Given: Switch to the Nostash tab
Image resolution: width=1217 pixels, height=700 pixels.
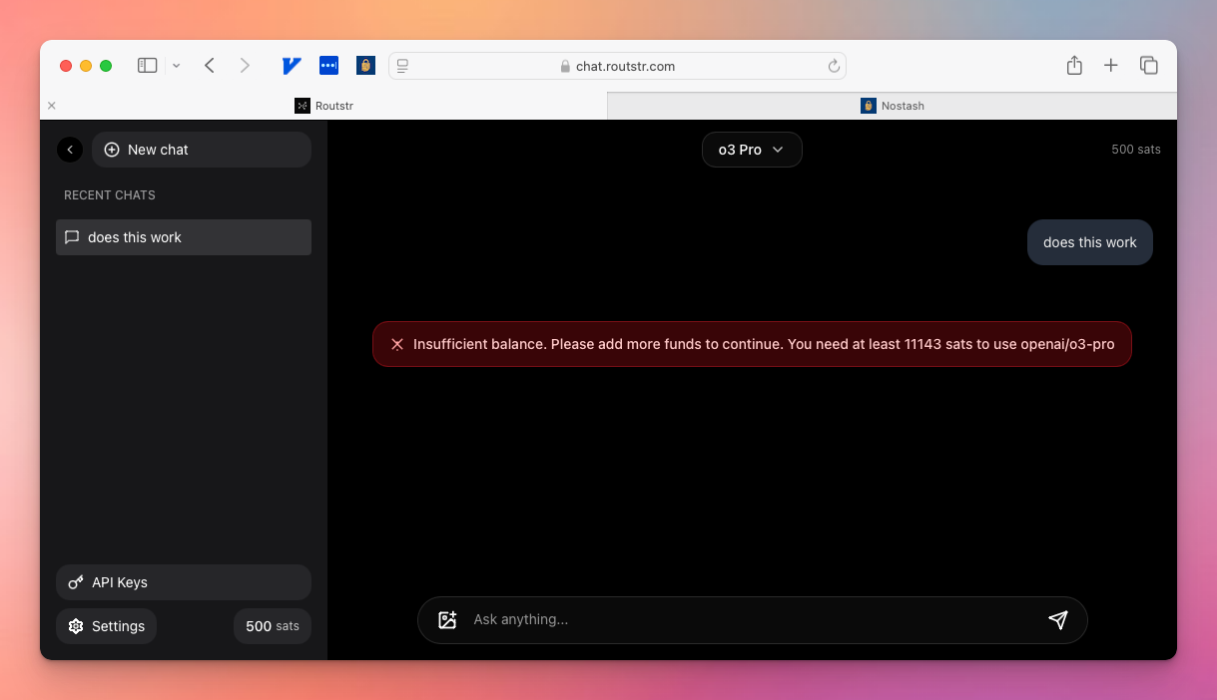Looking at the screenshot, I should 893,106.
